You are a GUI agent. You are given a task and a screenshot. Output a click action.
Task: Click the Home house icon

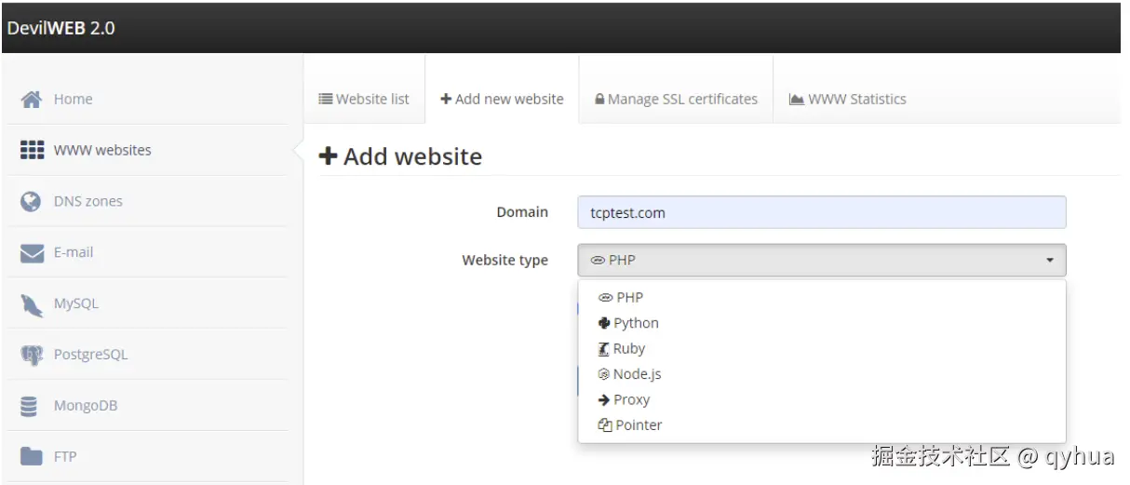click(32, 100)
